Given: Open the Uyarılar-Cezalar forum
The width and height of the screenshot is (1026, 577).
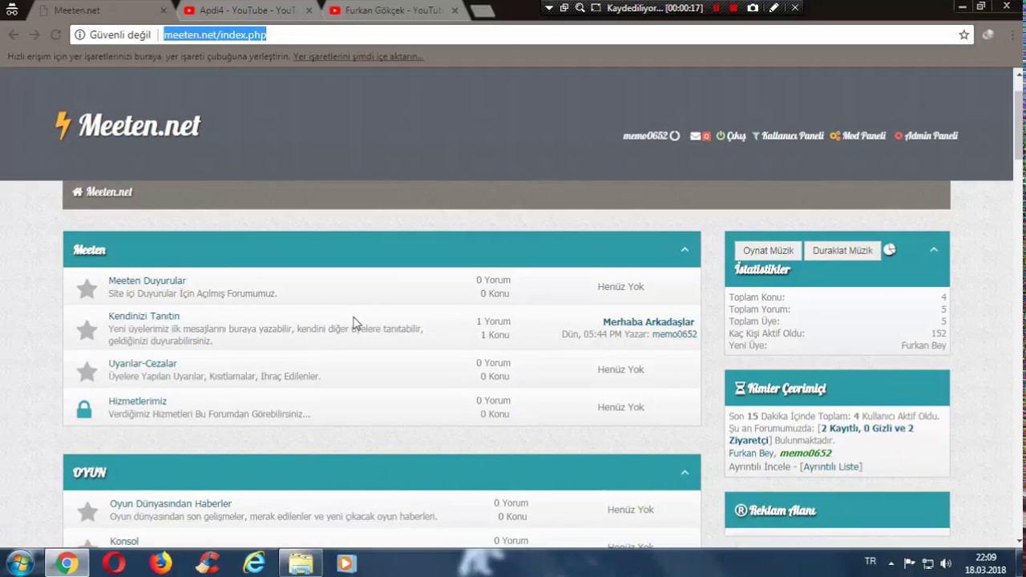Looking at the screenshot, I should click(143, 363).
